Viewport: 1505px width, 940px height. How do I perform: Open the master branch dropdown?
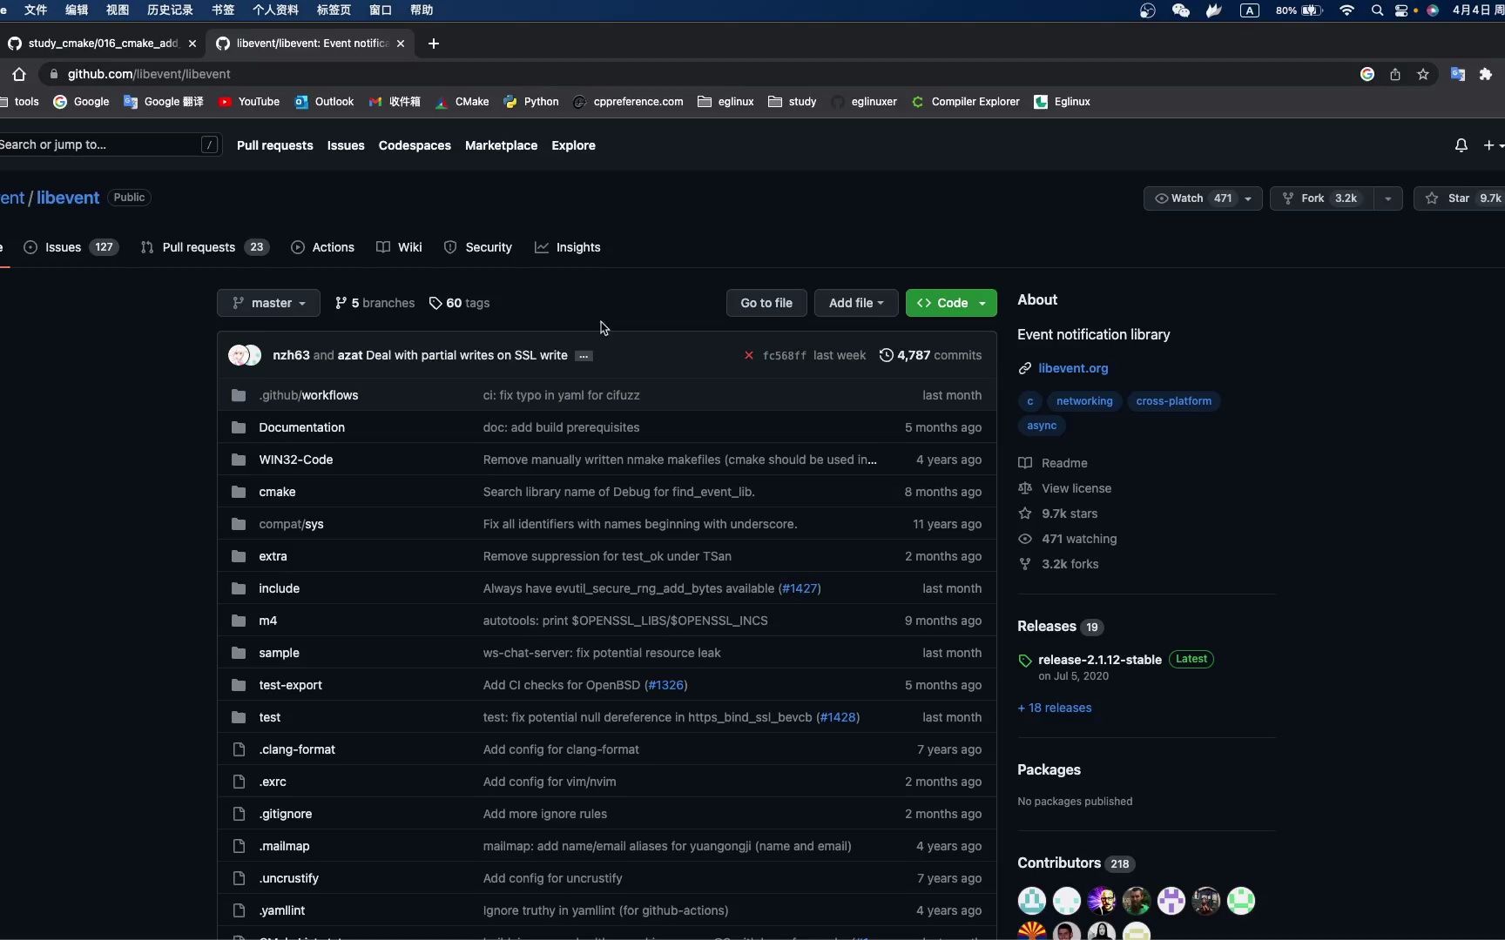tap(268, 303)
